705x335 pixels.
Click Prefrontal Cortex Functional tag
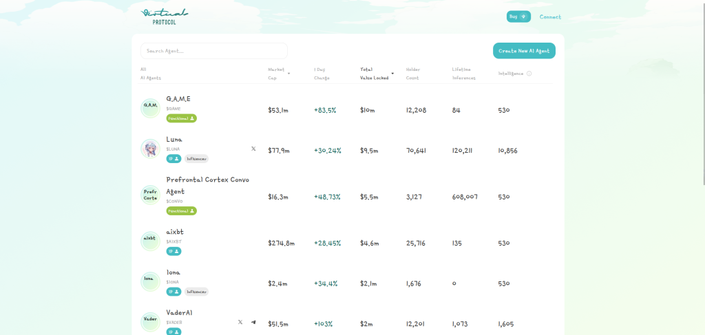coord(182,211)
